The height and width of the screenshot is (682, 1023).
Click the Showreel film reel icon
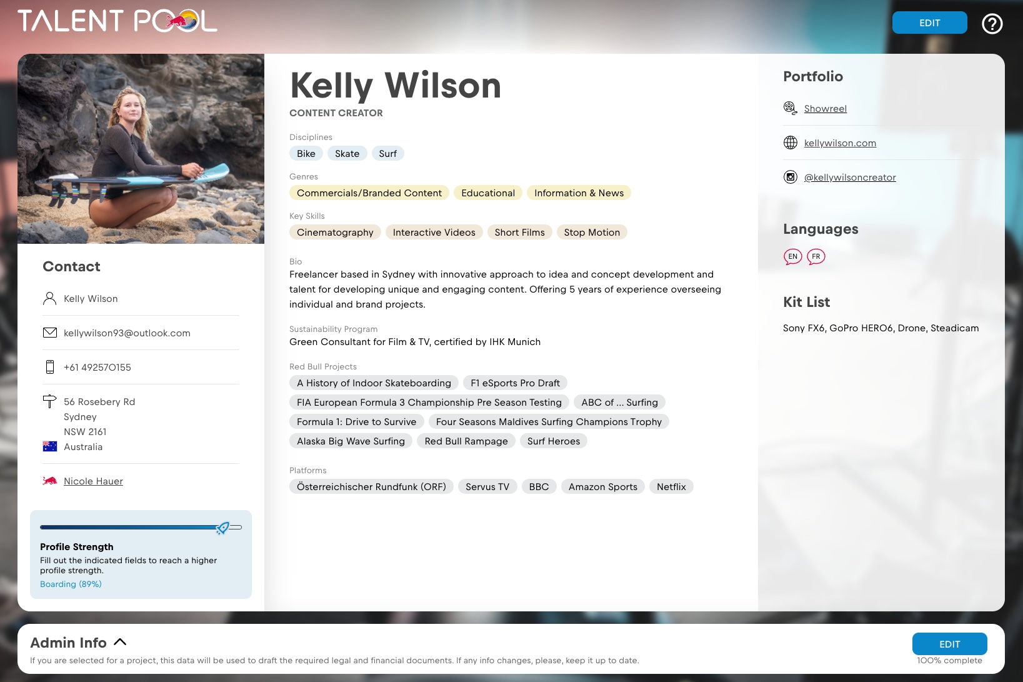[x=791, y=108]
